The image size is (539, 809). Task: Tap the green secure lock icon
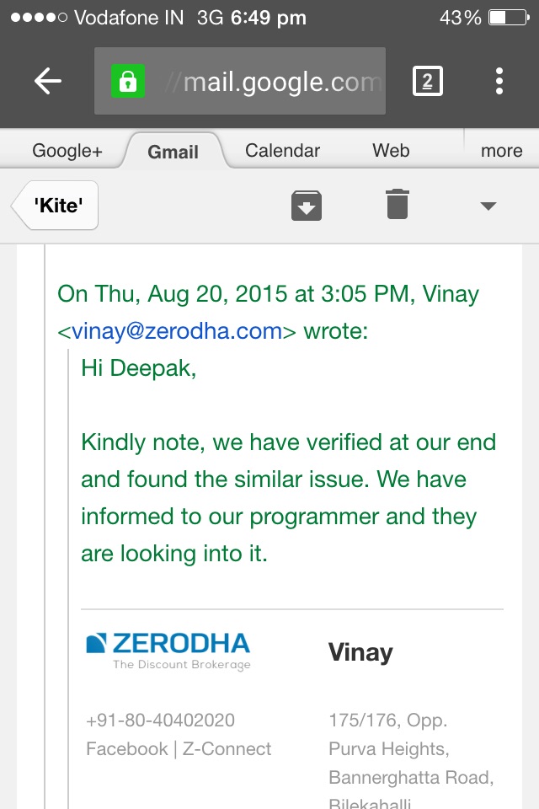[128, 81]
